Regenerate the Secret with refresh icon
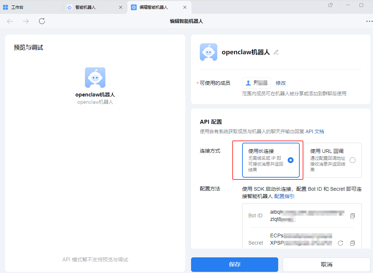 341,243
